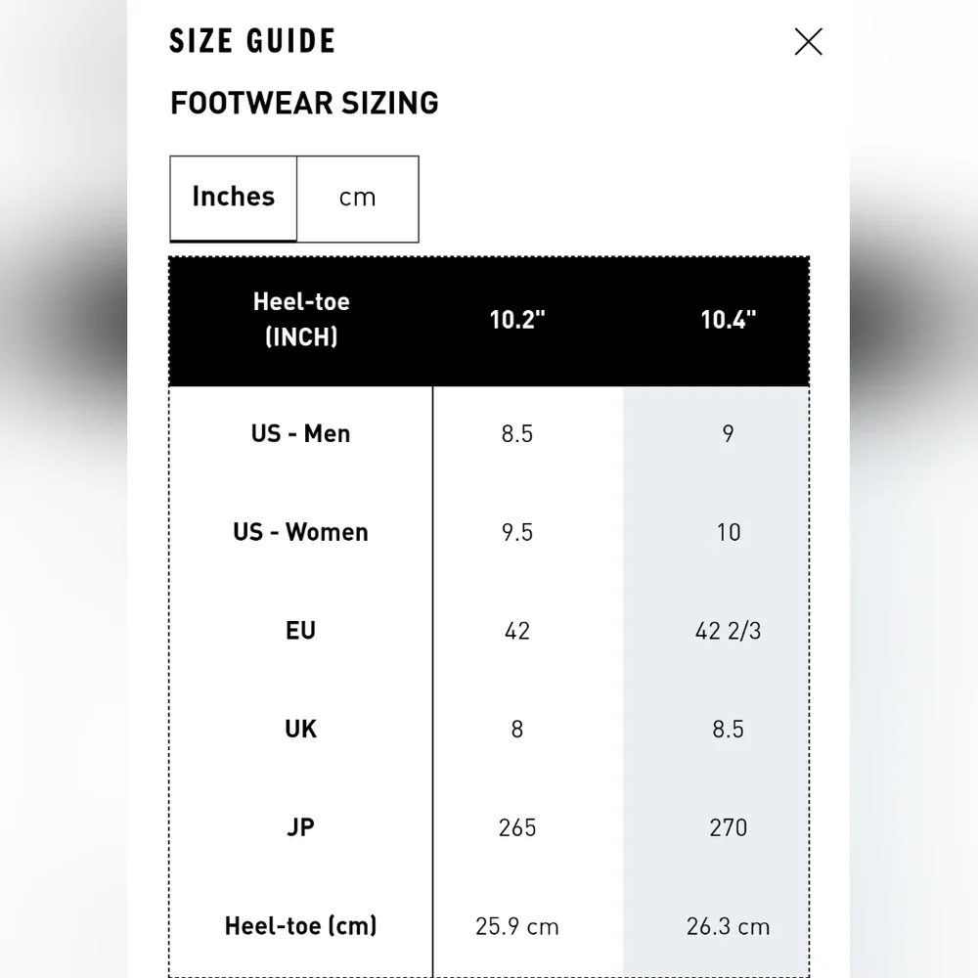The height and width of the screenshot is (978, 978).
Task: Click the Heel-toe (cm) row label
Action: click(300, 926)
